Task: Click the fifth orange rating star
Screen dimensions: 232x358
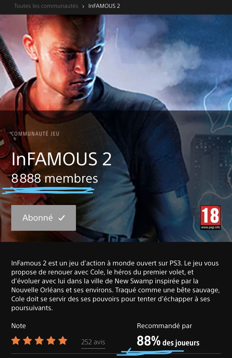Action: 63,341
